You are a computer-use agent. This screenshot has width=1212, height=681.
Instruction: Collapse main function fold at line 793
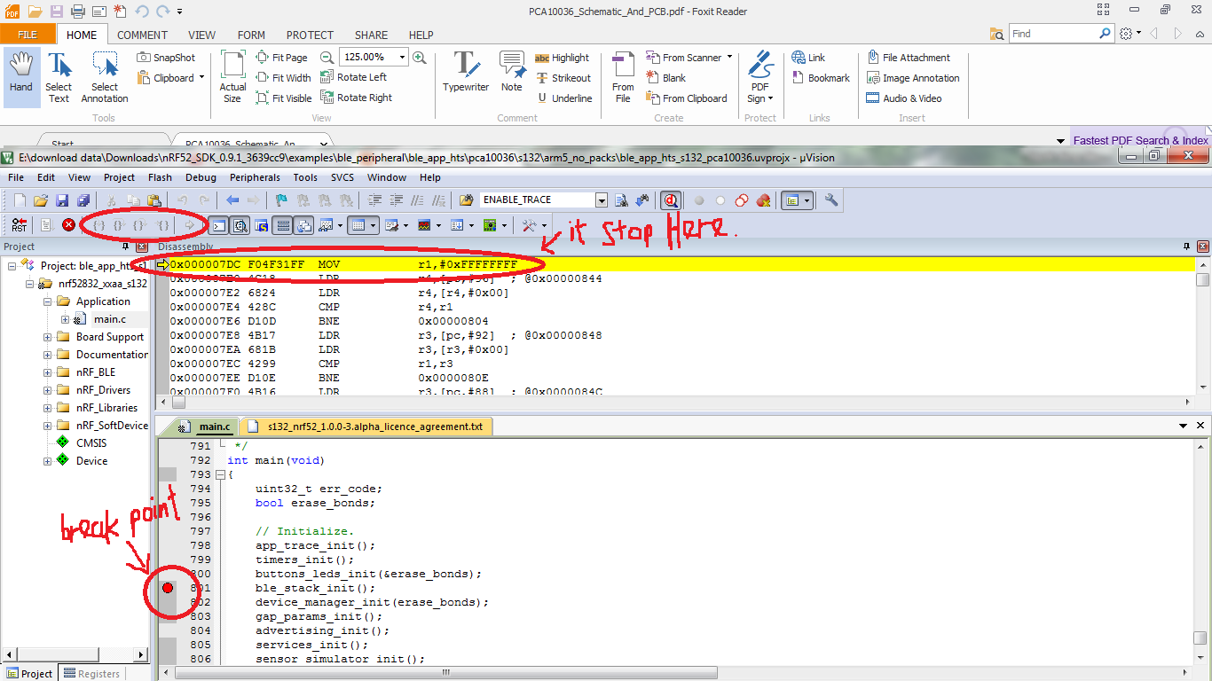coord(220,474)
